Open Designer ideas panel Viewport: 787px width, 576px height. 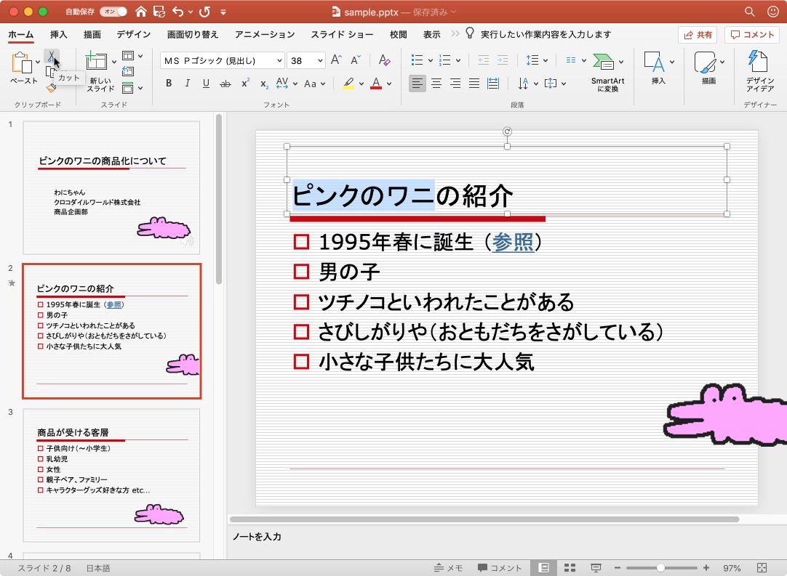(759, 70)
